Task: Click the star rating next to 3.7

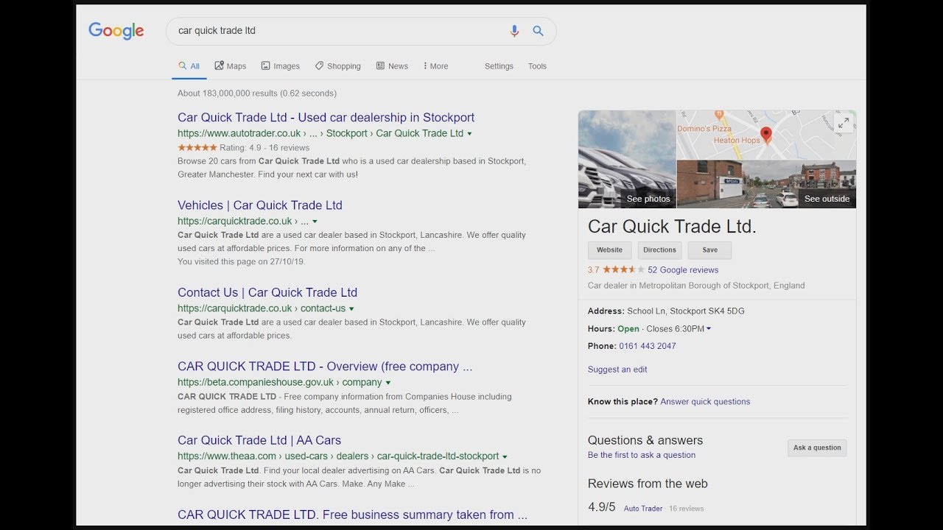Action: coord(623,269)
